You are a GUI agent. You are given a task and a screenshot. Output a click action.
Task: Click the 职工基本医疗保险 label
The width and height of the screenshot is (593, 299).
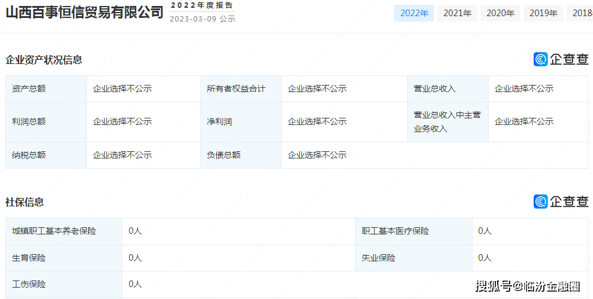pyautogui.click(x=395, y=231)
